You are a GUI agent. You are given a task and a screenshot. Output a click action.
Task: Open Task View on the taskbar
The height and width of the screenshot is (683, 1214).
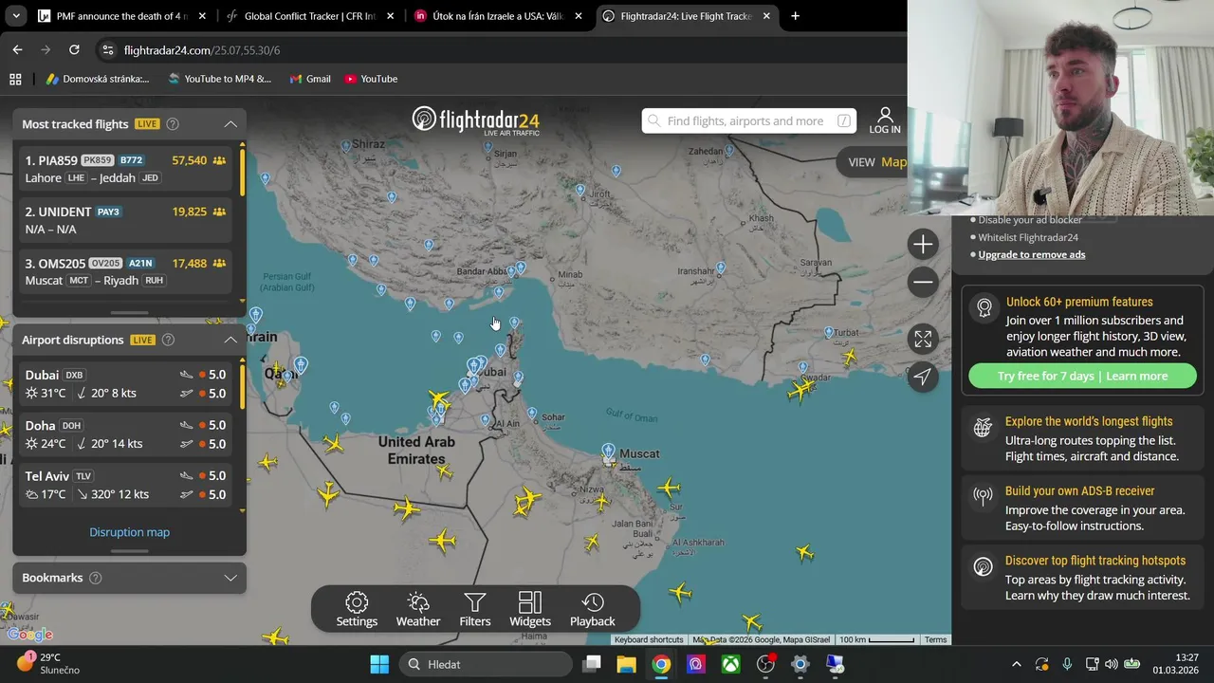coord(592,664)
